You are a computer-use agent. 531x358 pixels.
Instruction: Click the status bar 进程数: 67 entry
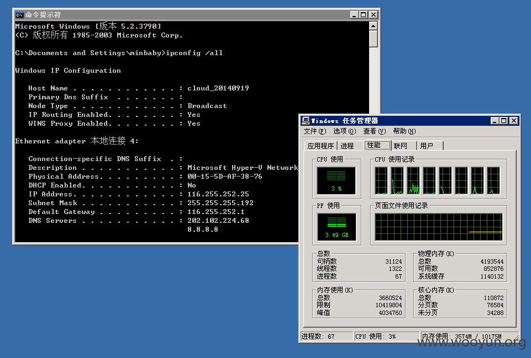point(327,336)
